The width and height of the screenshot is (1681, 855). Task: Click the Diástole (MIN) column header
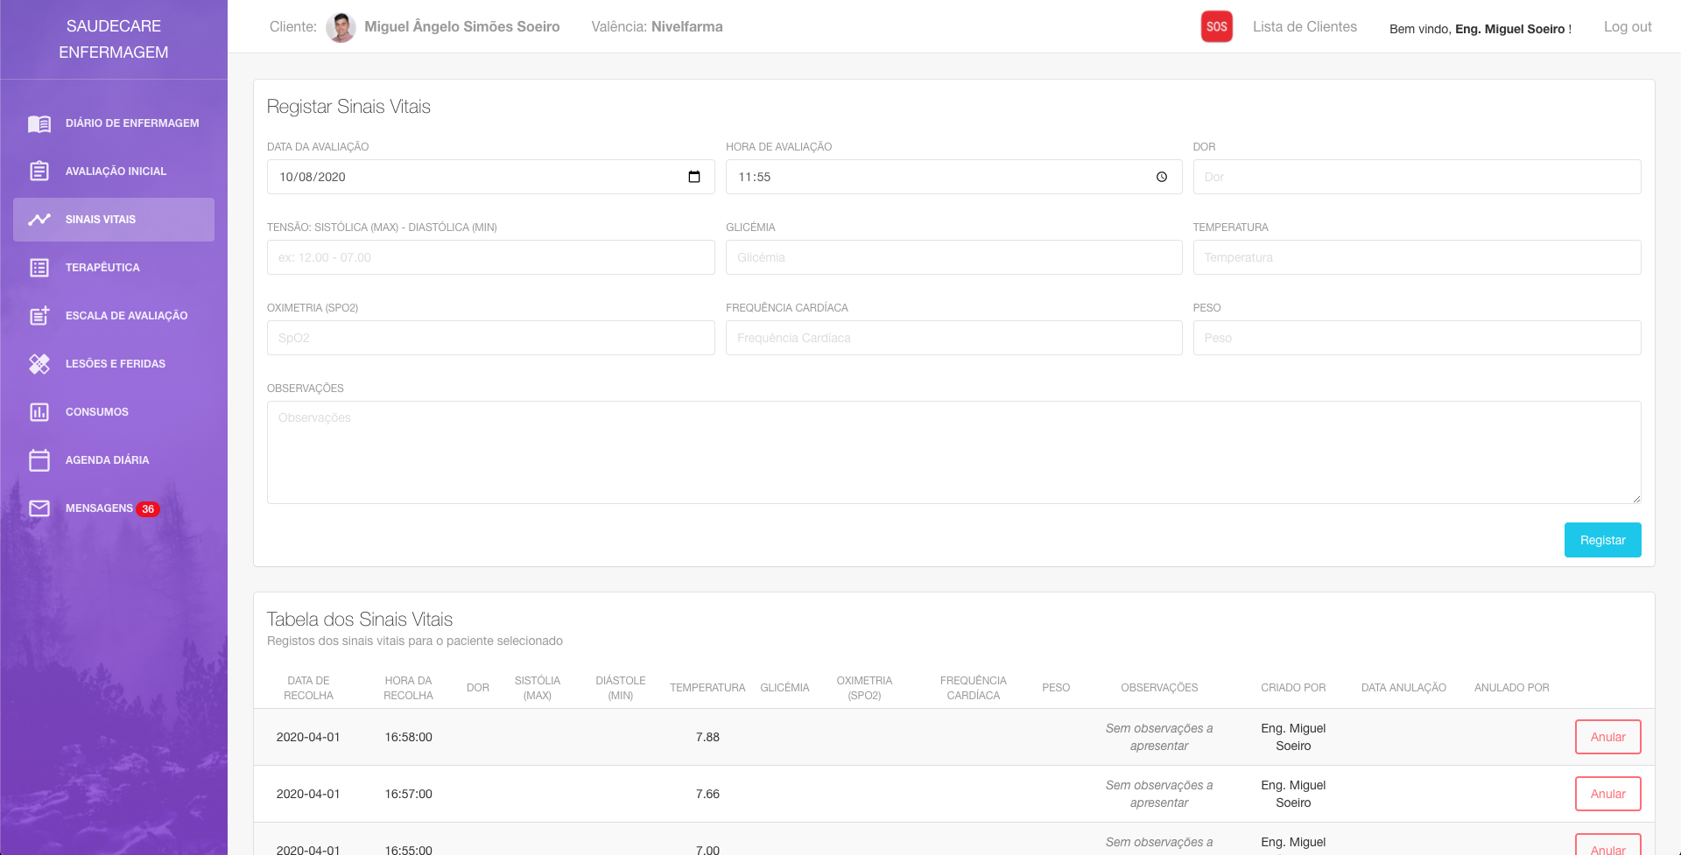[620, 688]
